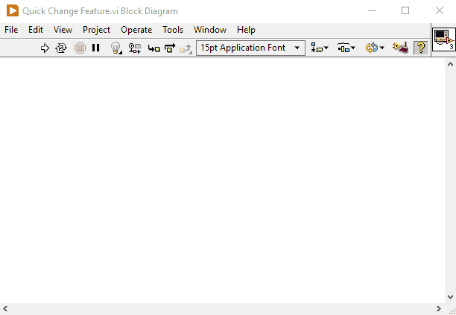Toggle the Context Help window button
This screenshot has width=456, height=315.
420,48
